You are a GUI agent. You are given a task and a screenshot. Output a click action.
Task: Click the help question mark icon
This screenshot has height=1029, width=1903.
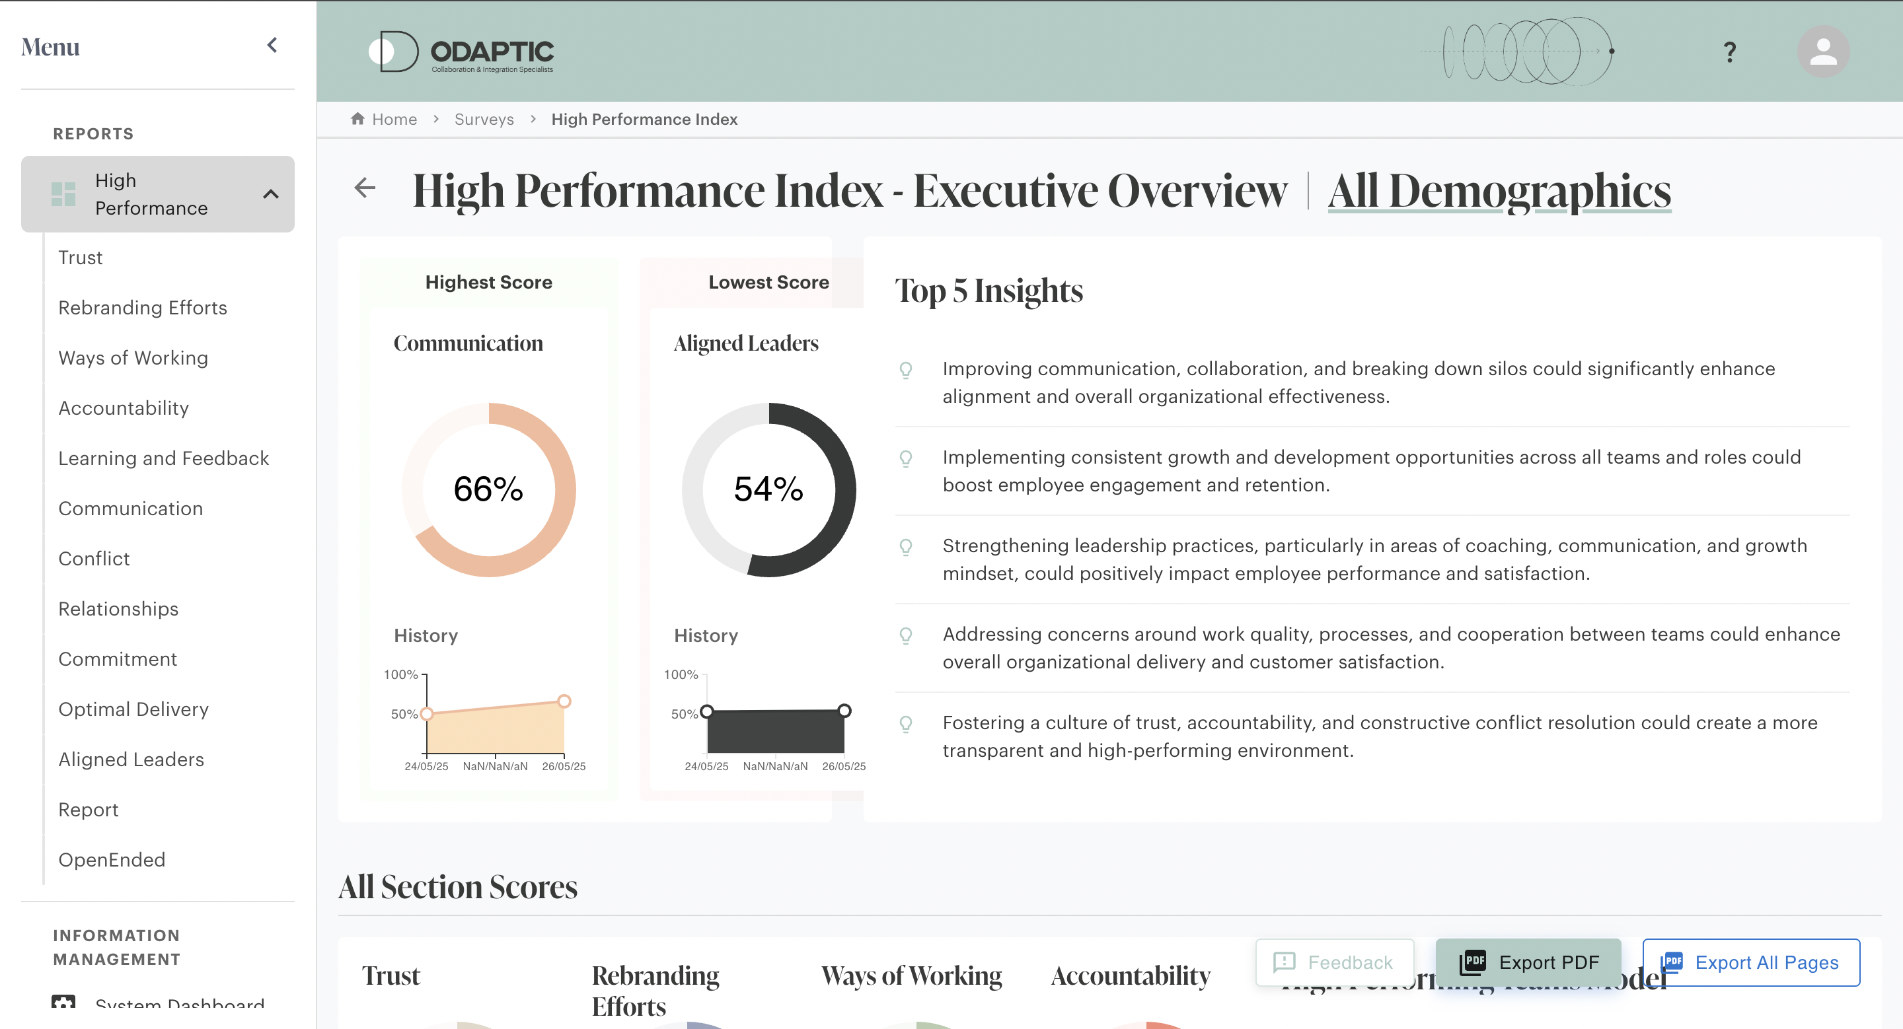point(1729,52)
